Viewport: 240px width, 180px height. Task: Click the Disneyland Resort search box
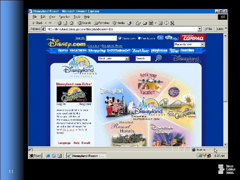143,58
